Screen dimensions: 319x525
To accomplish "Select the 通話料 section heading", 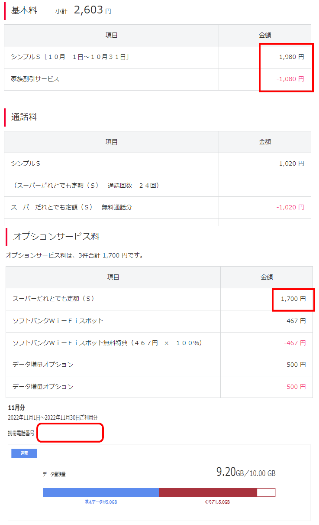I will pos(24,117).
